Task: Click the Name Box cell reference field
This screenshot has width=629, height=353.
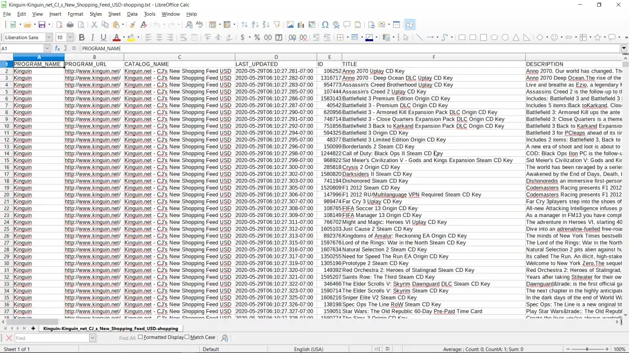Action: click(22, 49)
